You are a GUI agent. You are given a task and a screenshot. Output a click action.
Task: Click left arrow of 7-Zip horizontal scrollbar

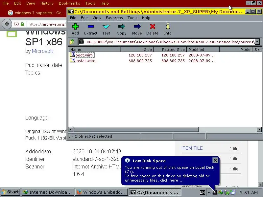coord(71,129)
